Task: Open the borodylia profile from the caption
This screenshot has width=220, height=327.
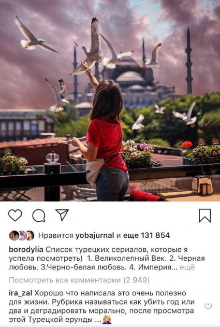Action: 26,250
